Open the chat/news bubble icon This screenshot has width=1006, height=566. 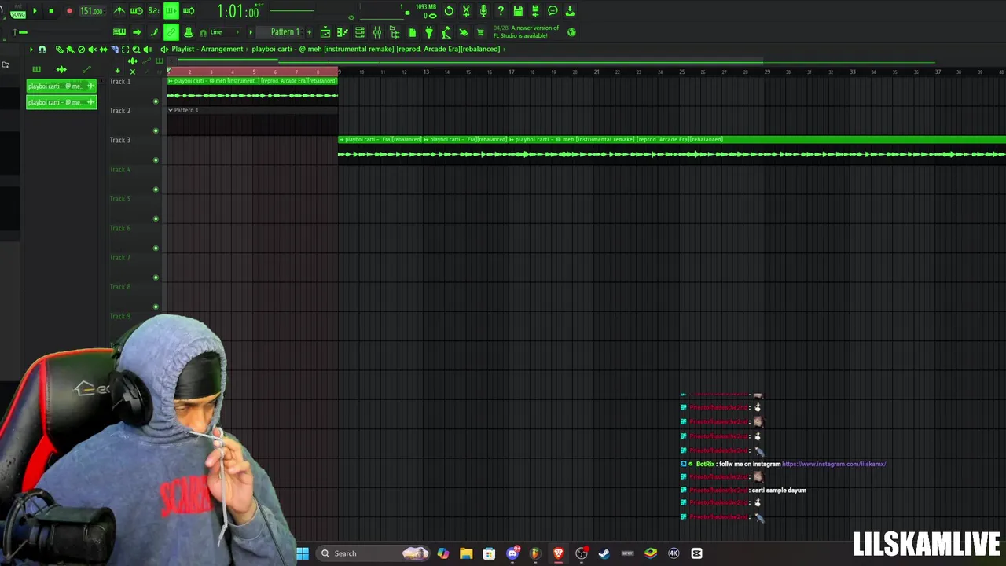[553, 11]
